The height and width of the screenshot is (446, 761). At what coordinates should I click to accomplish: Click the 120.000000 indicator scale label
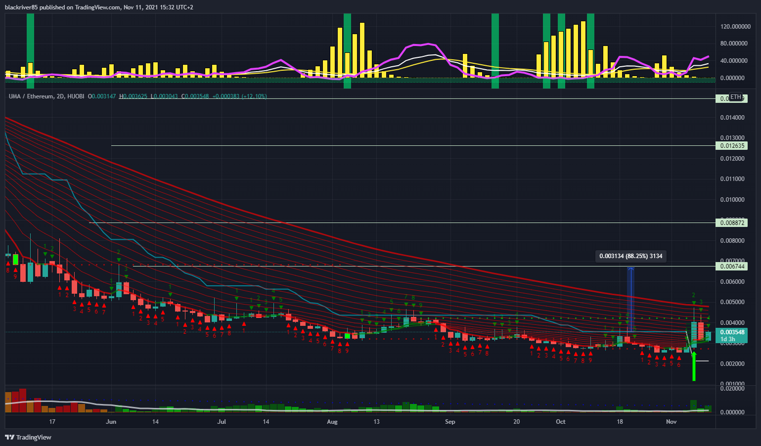[735, 27]
